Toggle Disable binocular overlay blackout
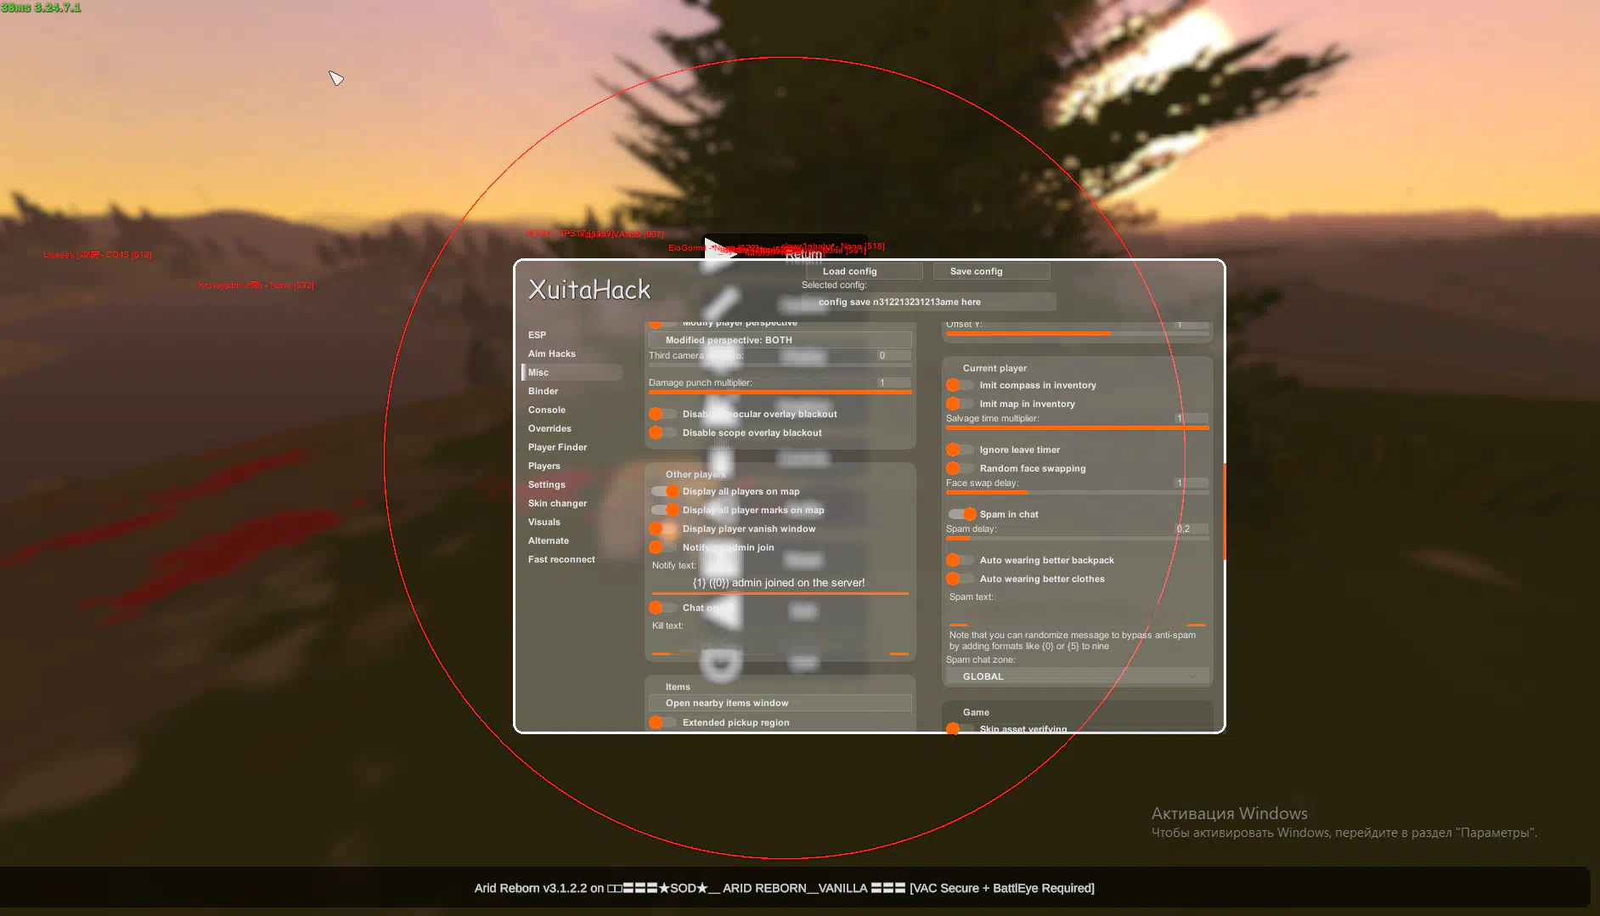Image resolution: width=1600 pixels, height=916 pixels. point(662,414)
